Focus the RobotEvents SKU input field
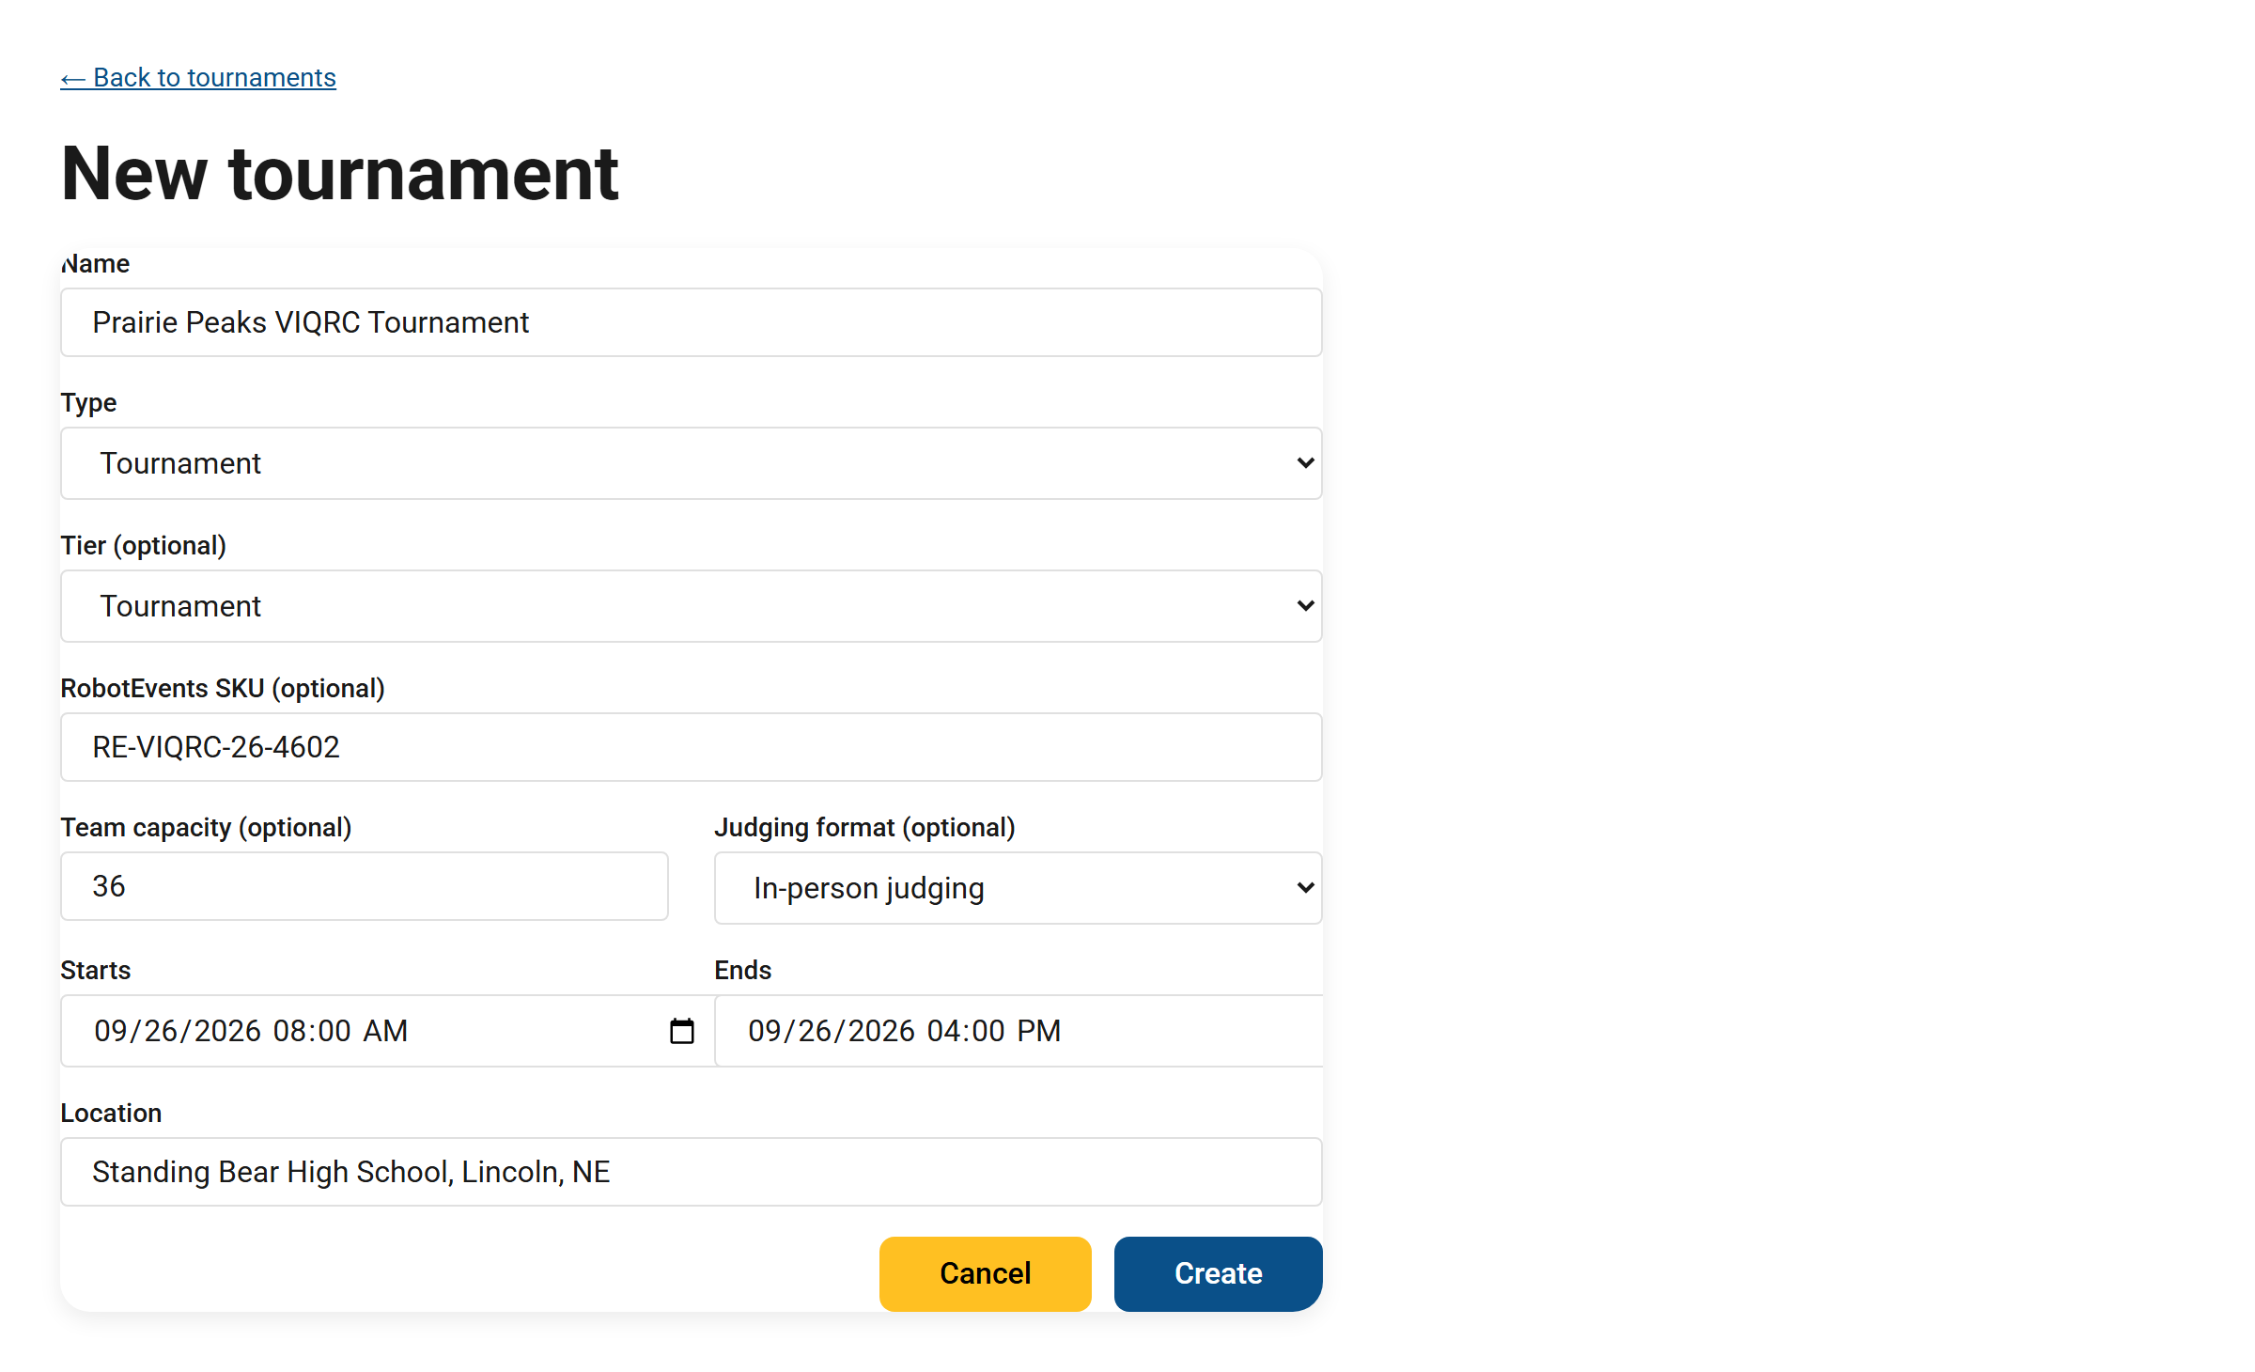2255x1372 pixels. (692, 747)
